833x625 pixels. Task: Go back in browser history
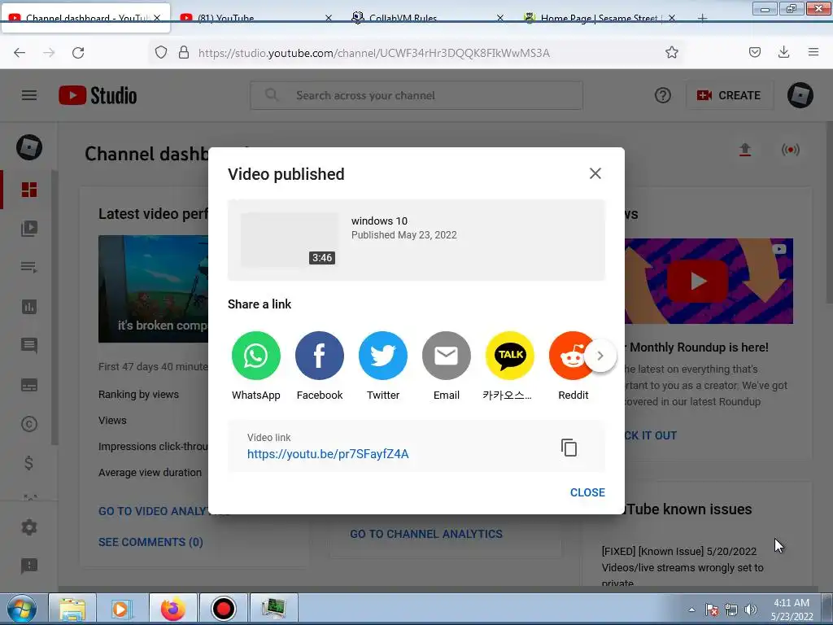click(20, 52)
